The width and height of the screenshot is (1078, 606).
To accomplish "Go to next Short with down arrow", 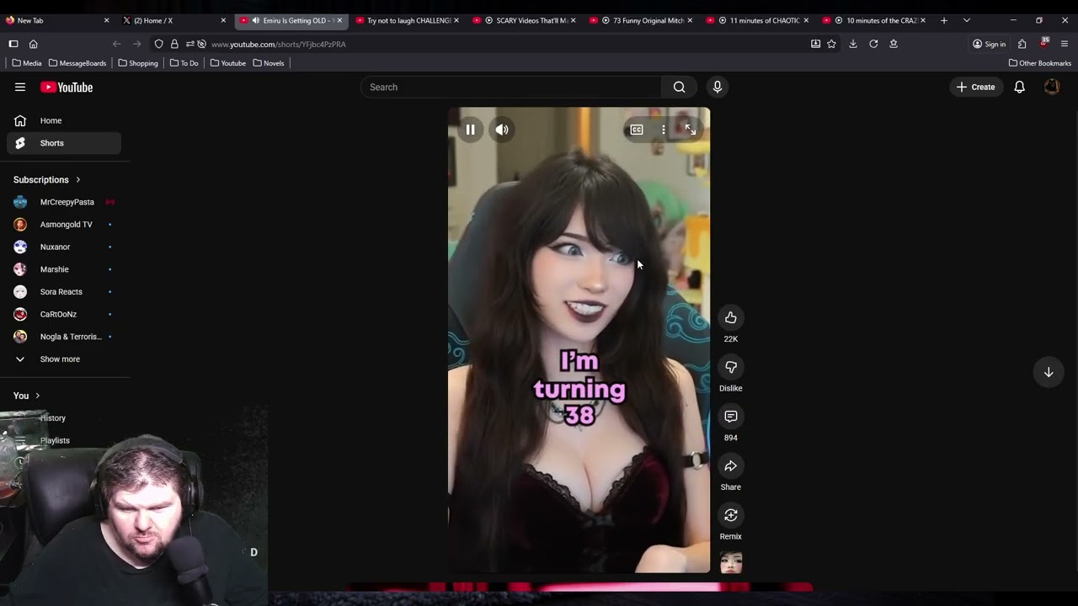I will (x=1049, y=372).
